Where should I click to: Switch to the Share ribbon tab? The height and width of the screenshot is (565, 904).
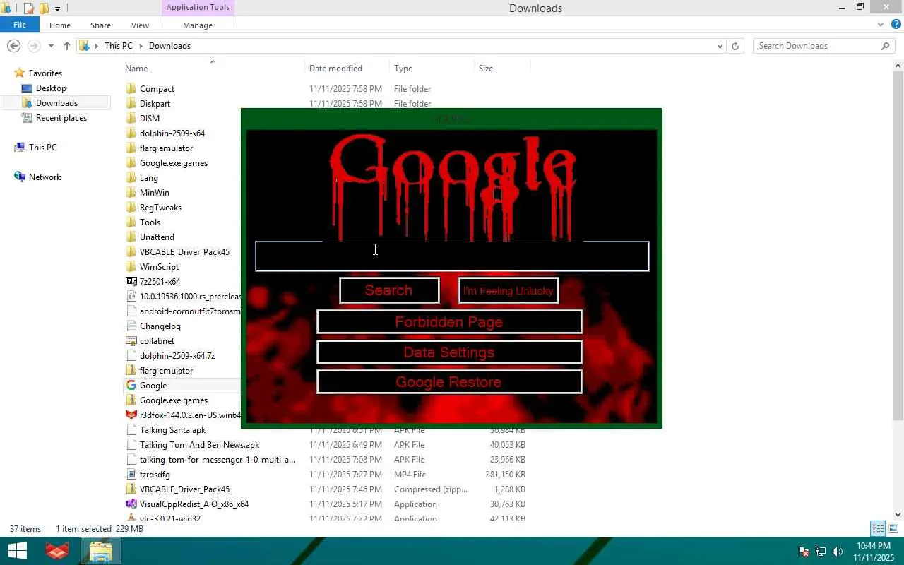pos(100,25)
